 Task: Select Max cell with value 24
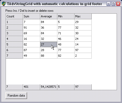(x=83, y=39)
